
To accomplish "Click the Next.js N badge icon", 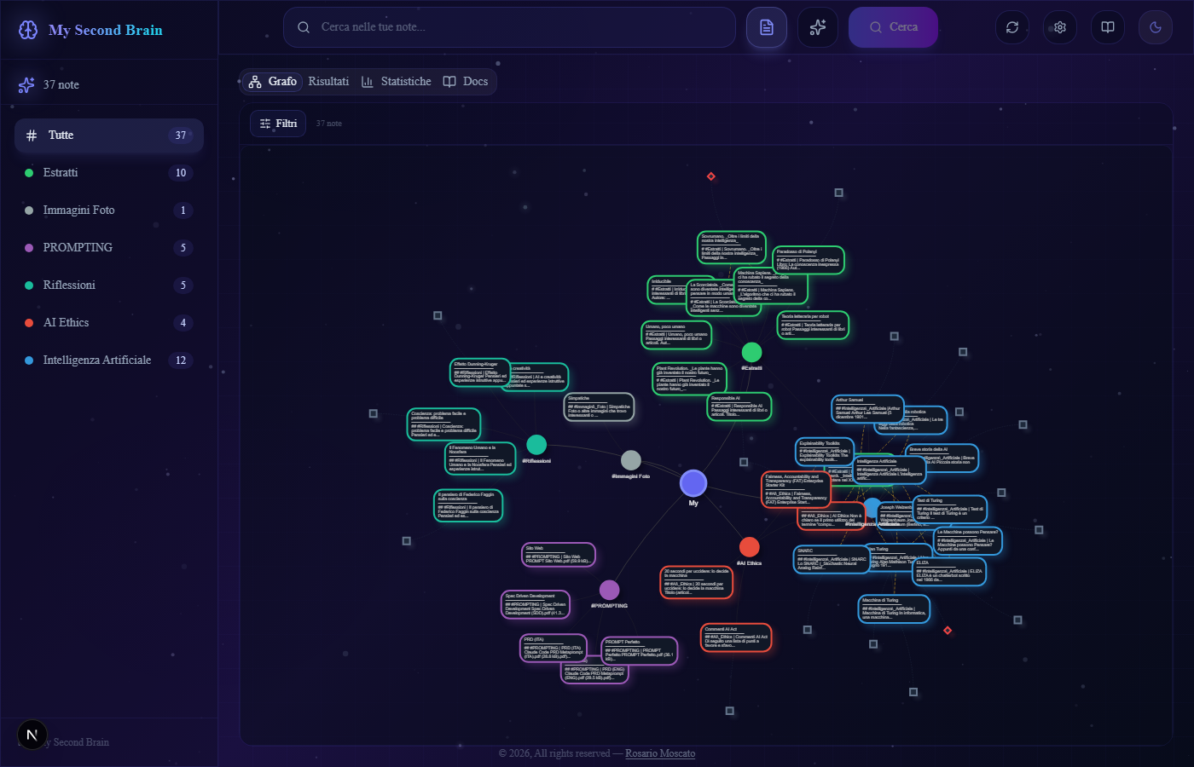I will click(x=32, y=735).
